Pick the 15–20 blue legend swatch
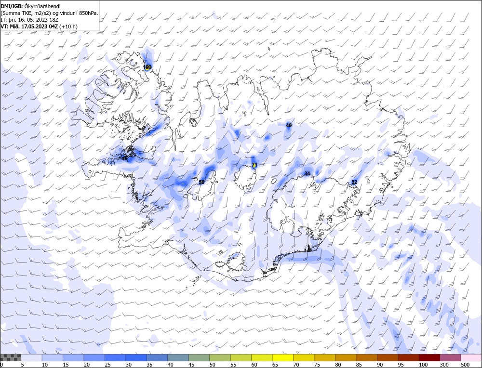Viewport: 482px width, 368px height. click(73, 357)
